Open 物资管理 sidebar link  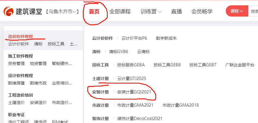pos(38,63)
